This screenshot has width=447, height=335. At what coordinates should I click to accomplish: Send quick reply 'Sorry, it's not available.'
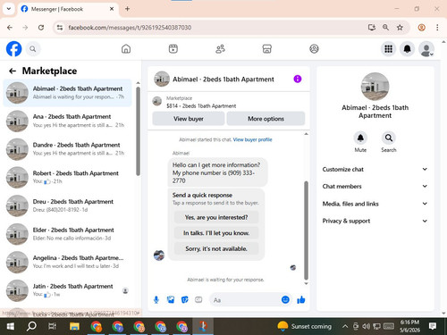(x=216, y=248)
